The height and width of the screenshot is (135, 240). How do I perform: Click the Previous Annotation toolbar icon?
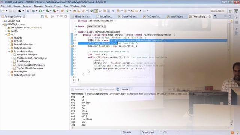[x=125, y=11]
